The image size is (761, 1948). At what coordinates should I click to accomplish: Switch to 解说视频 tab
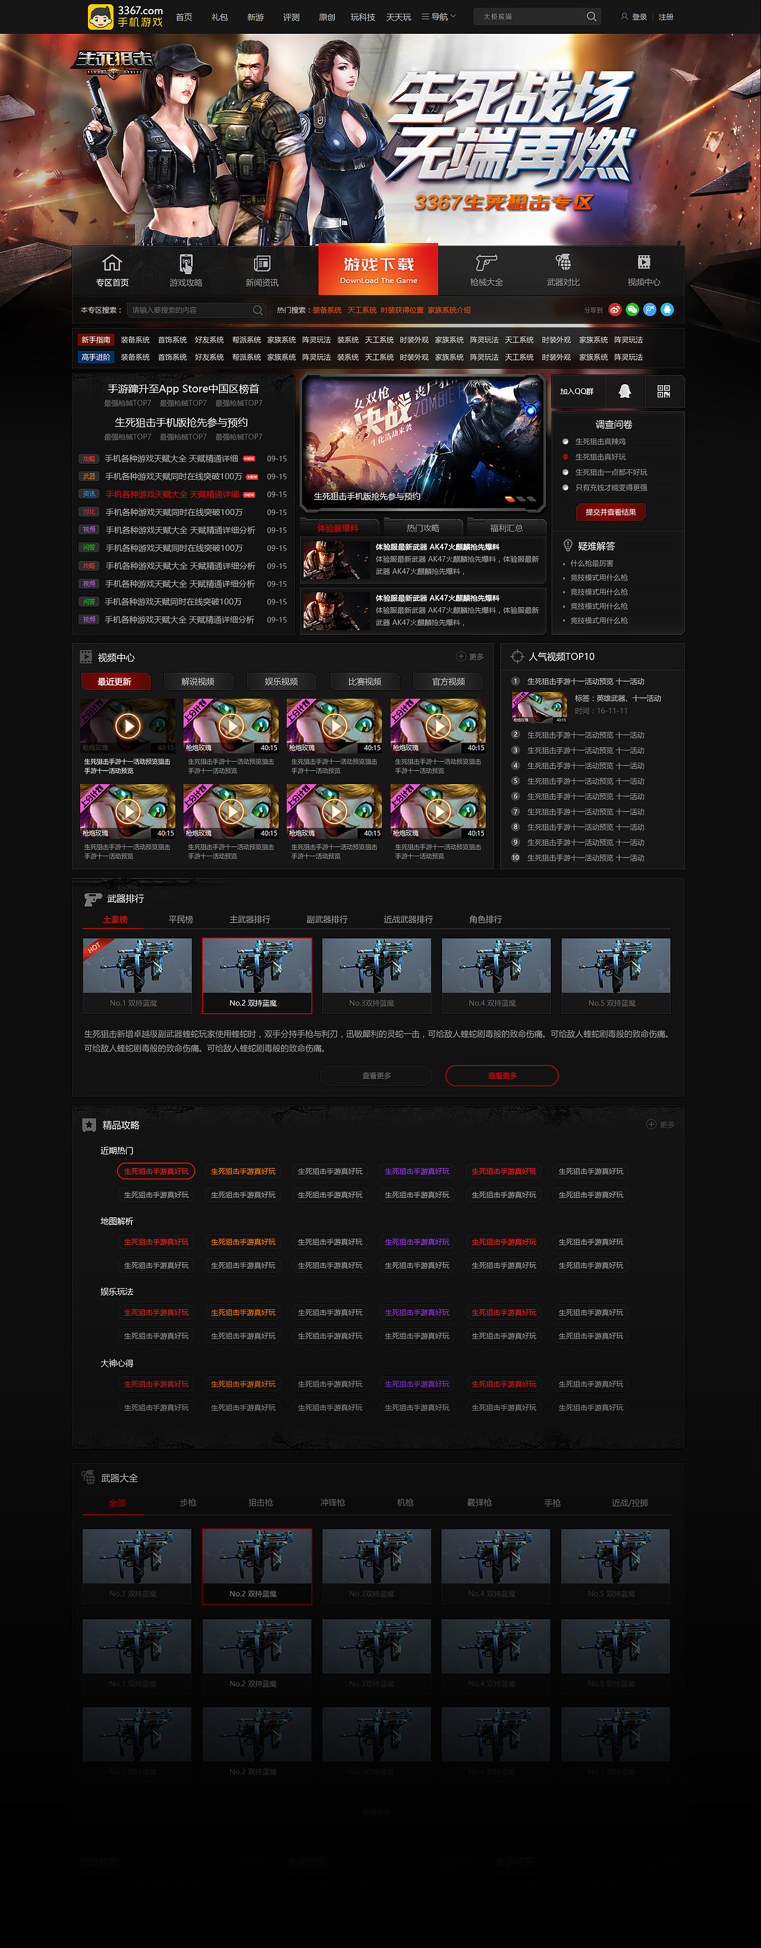click(198, 681)
